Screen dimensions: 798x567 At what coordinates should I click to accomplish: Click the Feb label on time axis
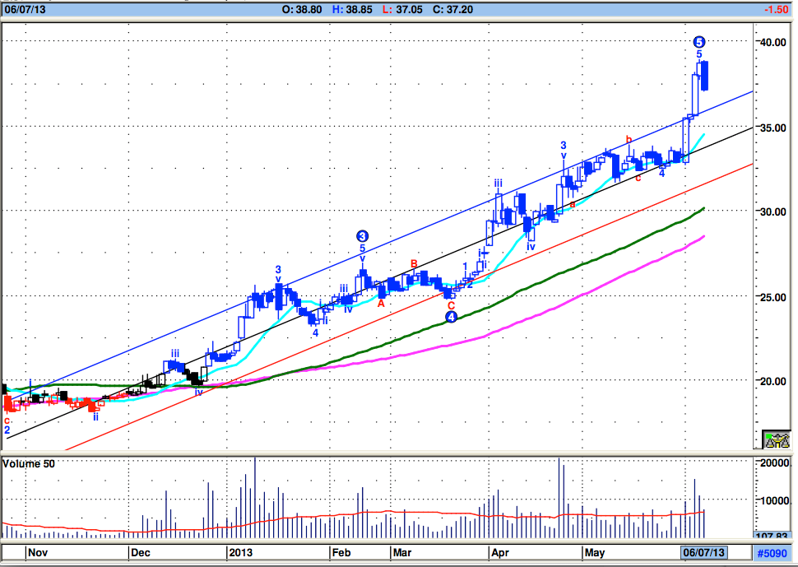point(341,553)
